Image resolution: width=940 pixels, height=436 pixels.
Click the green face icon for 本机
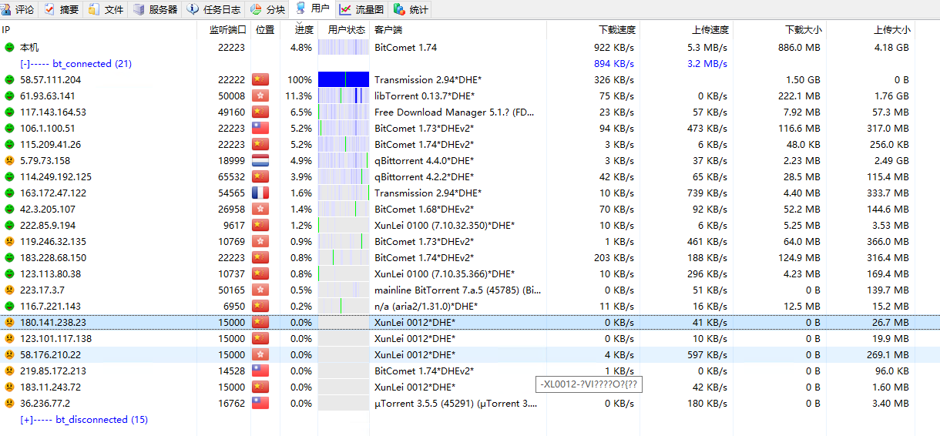coord(9,48)
